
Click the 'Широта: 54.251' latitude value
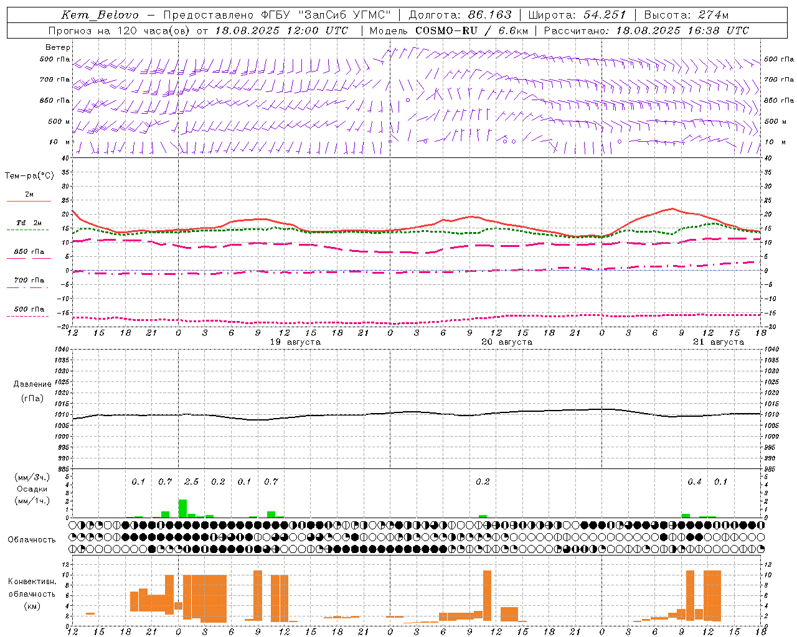(x=577, y=15)
